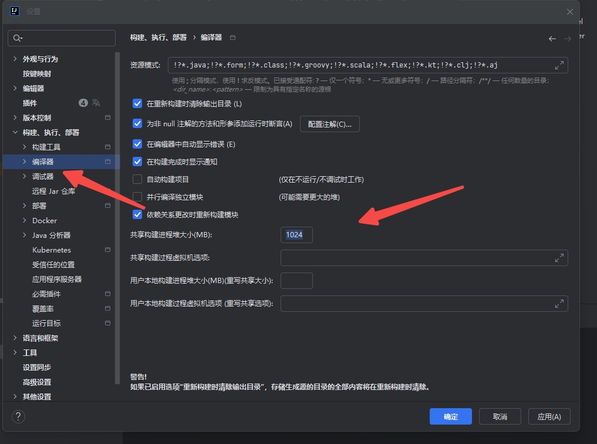Expand the 共享构建过程虚拟机选项 field icon

(x=559, y=258)
